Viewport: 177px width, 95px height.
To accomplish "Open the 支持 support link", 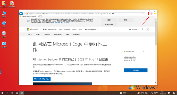I will click(x=45, y=29).
